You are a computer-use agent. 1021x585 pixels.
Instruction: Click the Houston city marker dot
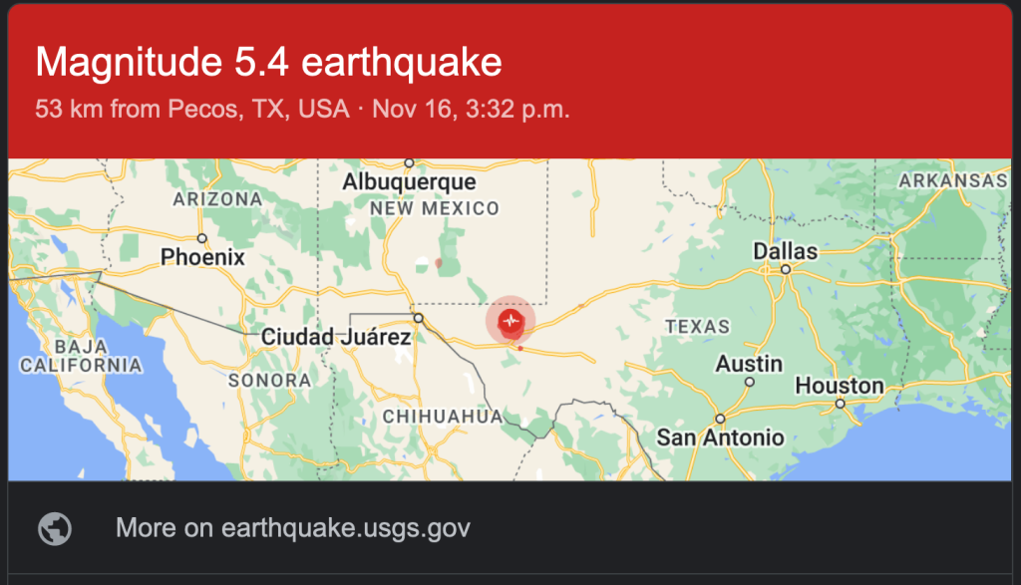840,404
